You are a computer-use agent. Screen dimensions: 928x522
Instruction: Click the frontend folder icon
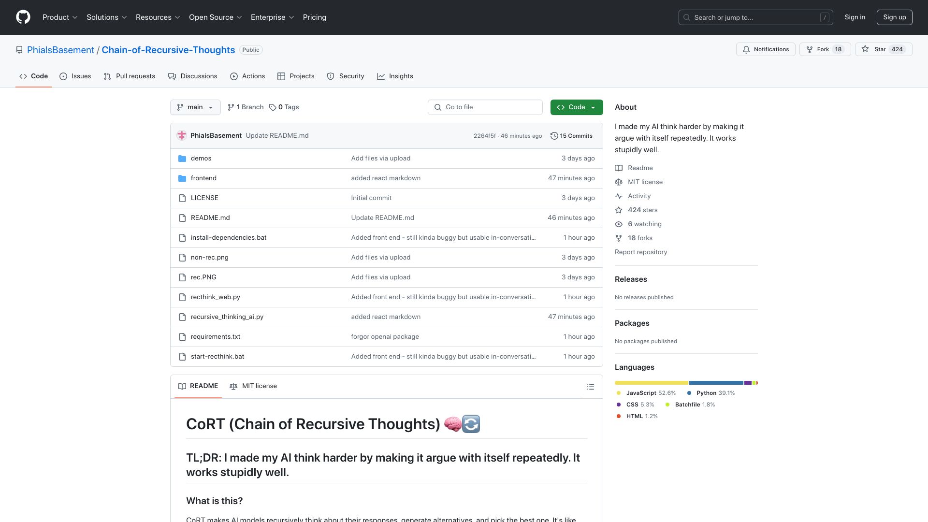coord(182,178)
